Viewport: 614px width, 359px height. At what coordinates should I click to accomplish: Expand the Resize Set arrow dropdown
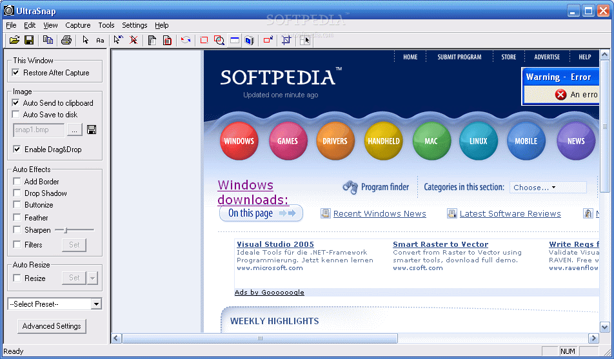tap(92, 278)
